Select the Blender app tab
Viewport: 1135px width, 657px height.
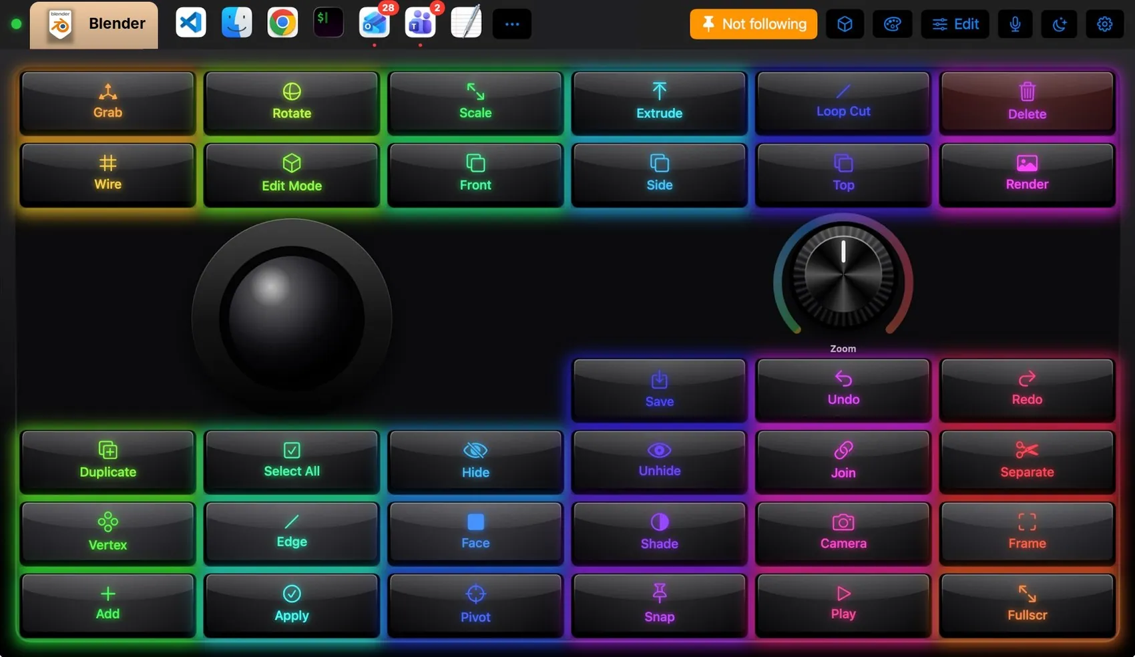[x=94, y=25]
